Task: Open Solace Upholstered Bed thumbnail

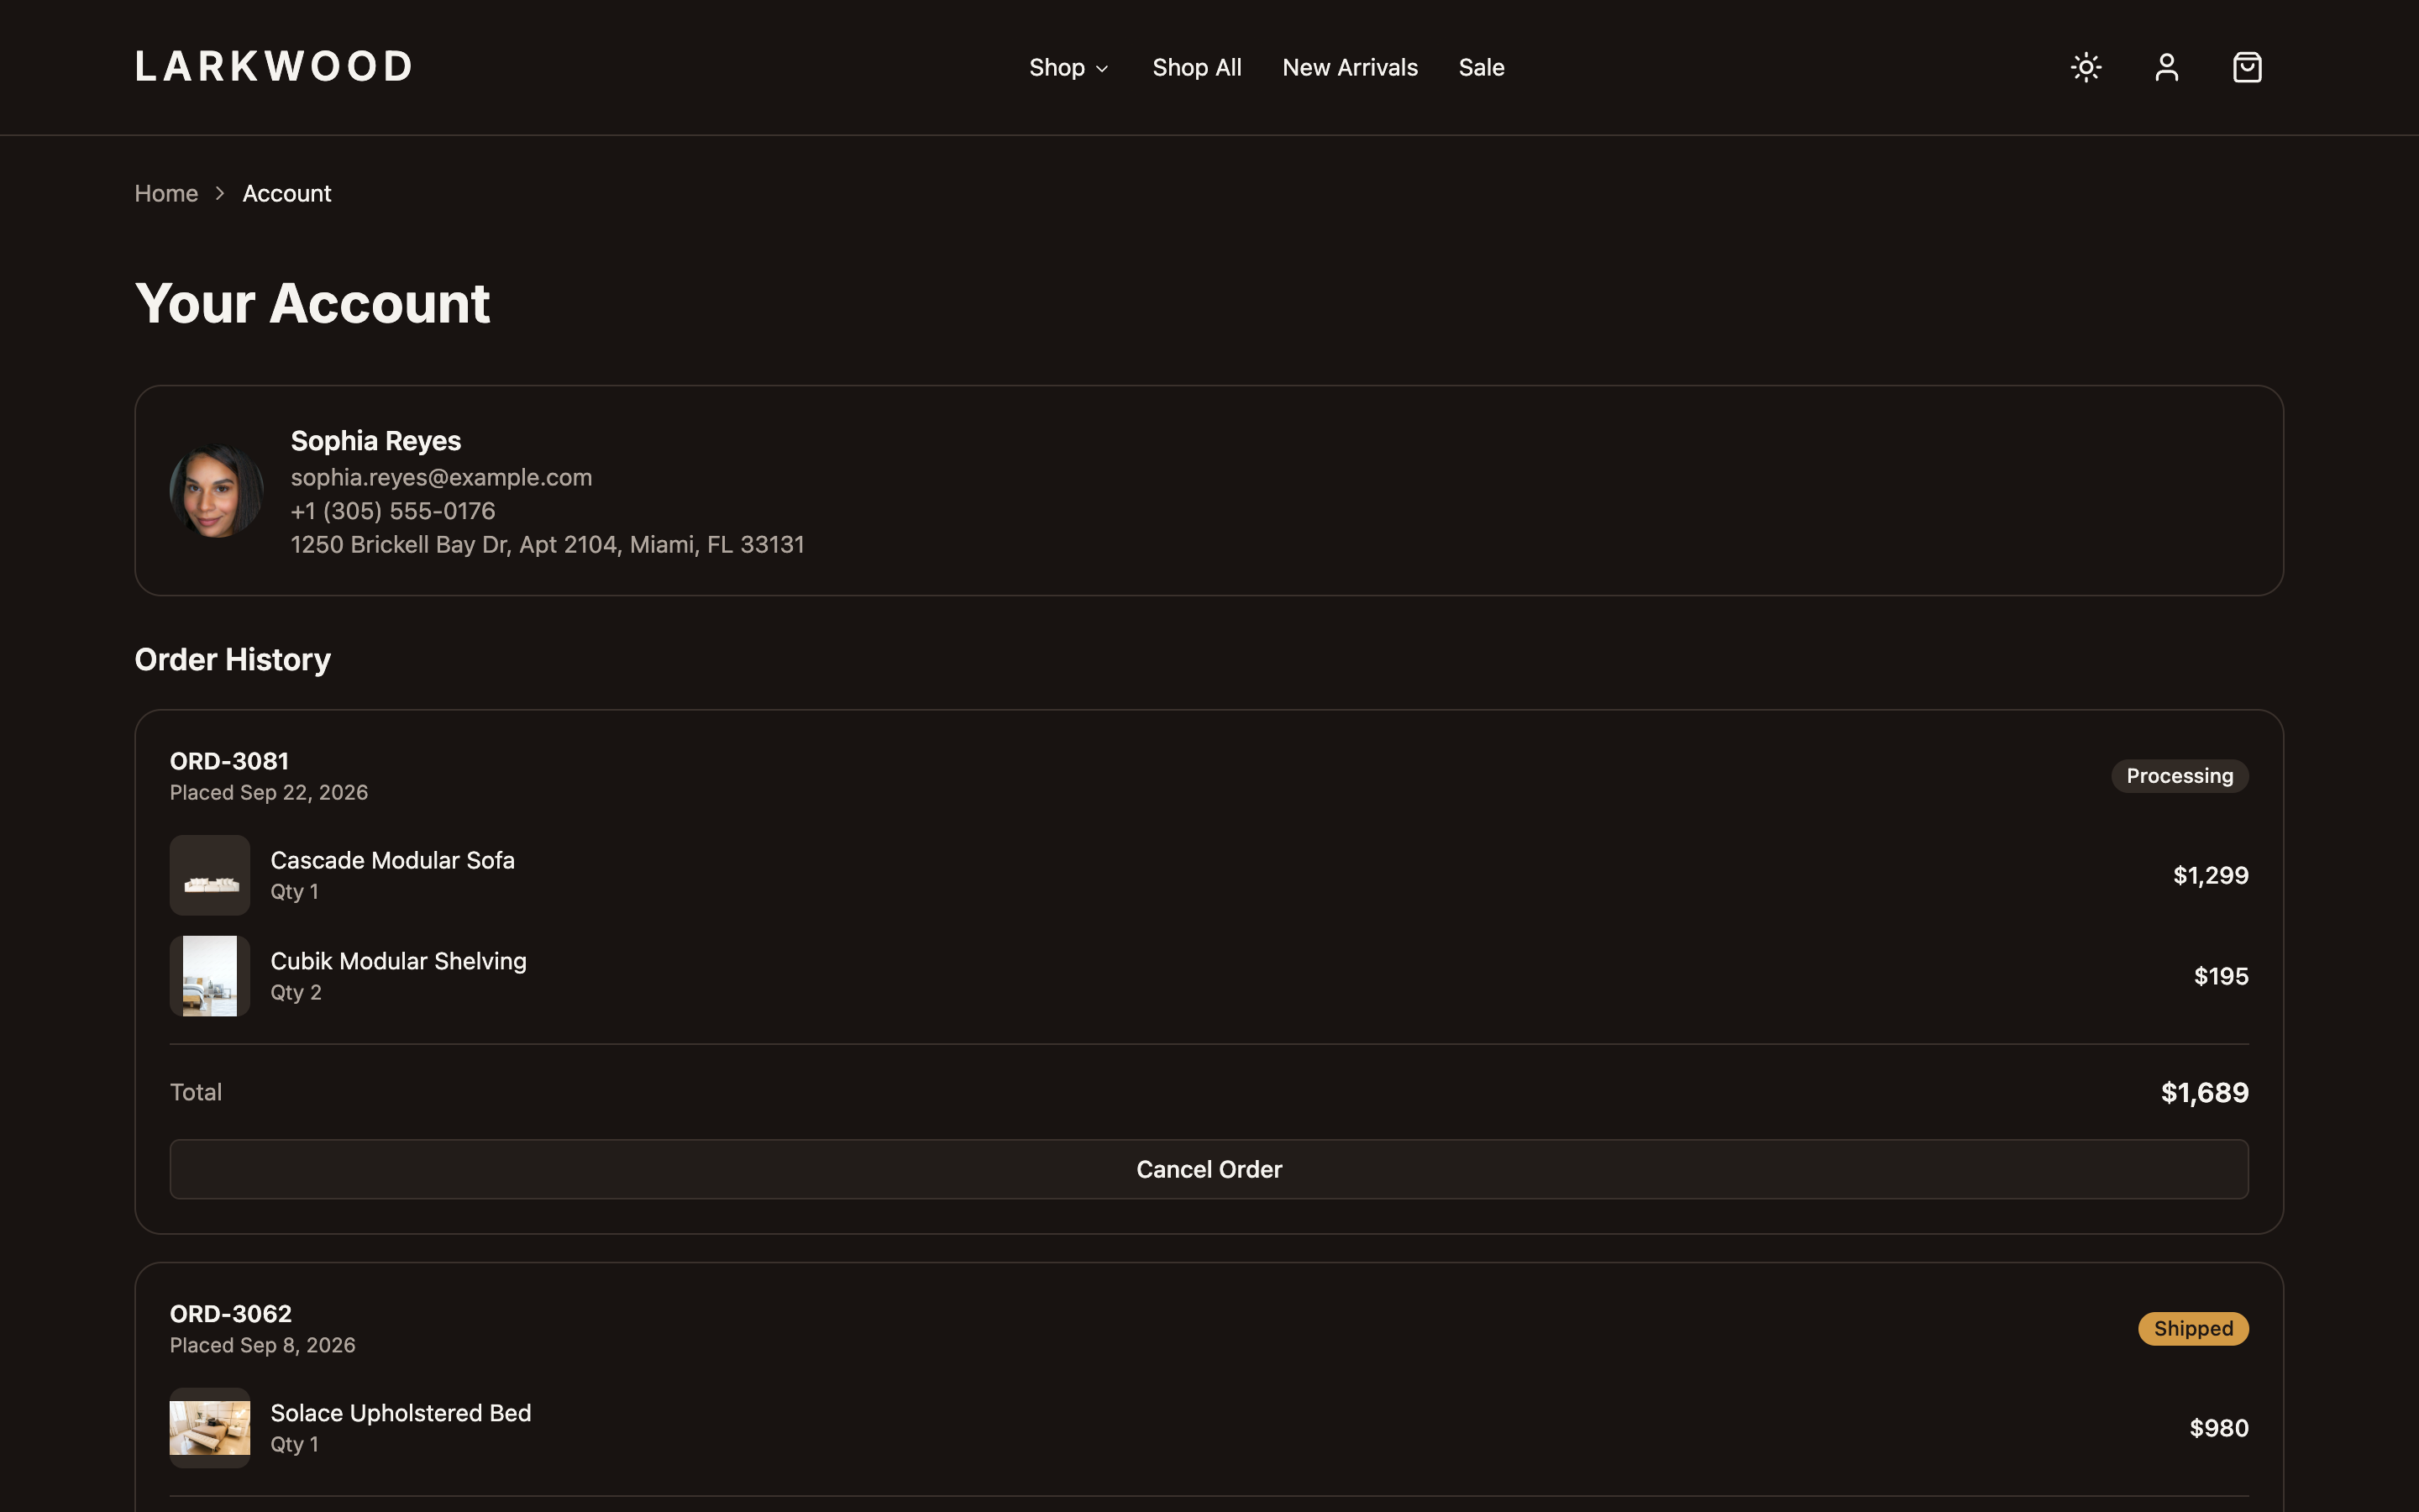Action: click(210, 1427)
